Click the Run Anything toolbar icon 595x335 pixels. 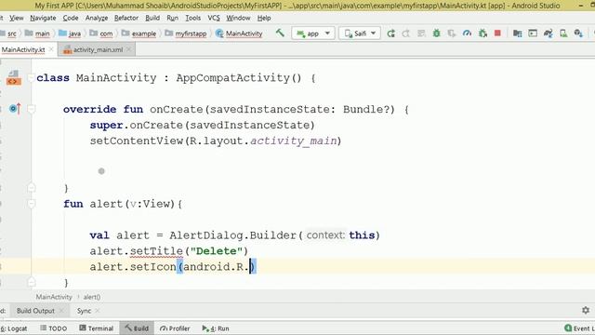point(533,33)
